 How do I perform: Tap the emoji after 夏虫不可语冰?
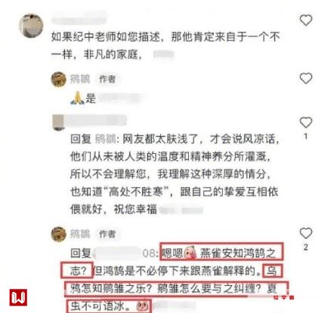(142, 306)
